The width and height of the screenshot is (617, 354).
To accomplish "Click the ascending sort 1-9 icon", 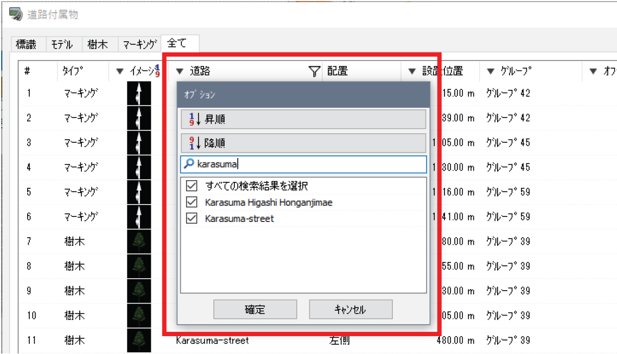I will point(194,119).
